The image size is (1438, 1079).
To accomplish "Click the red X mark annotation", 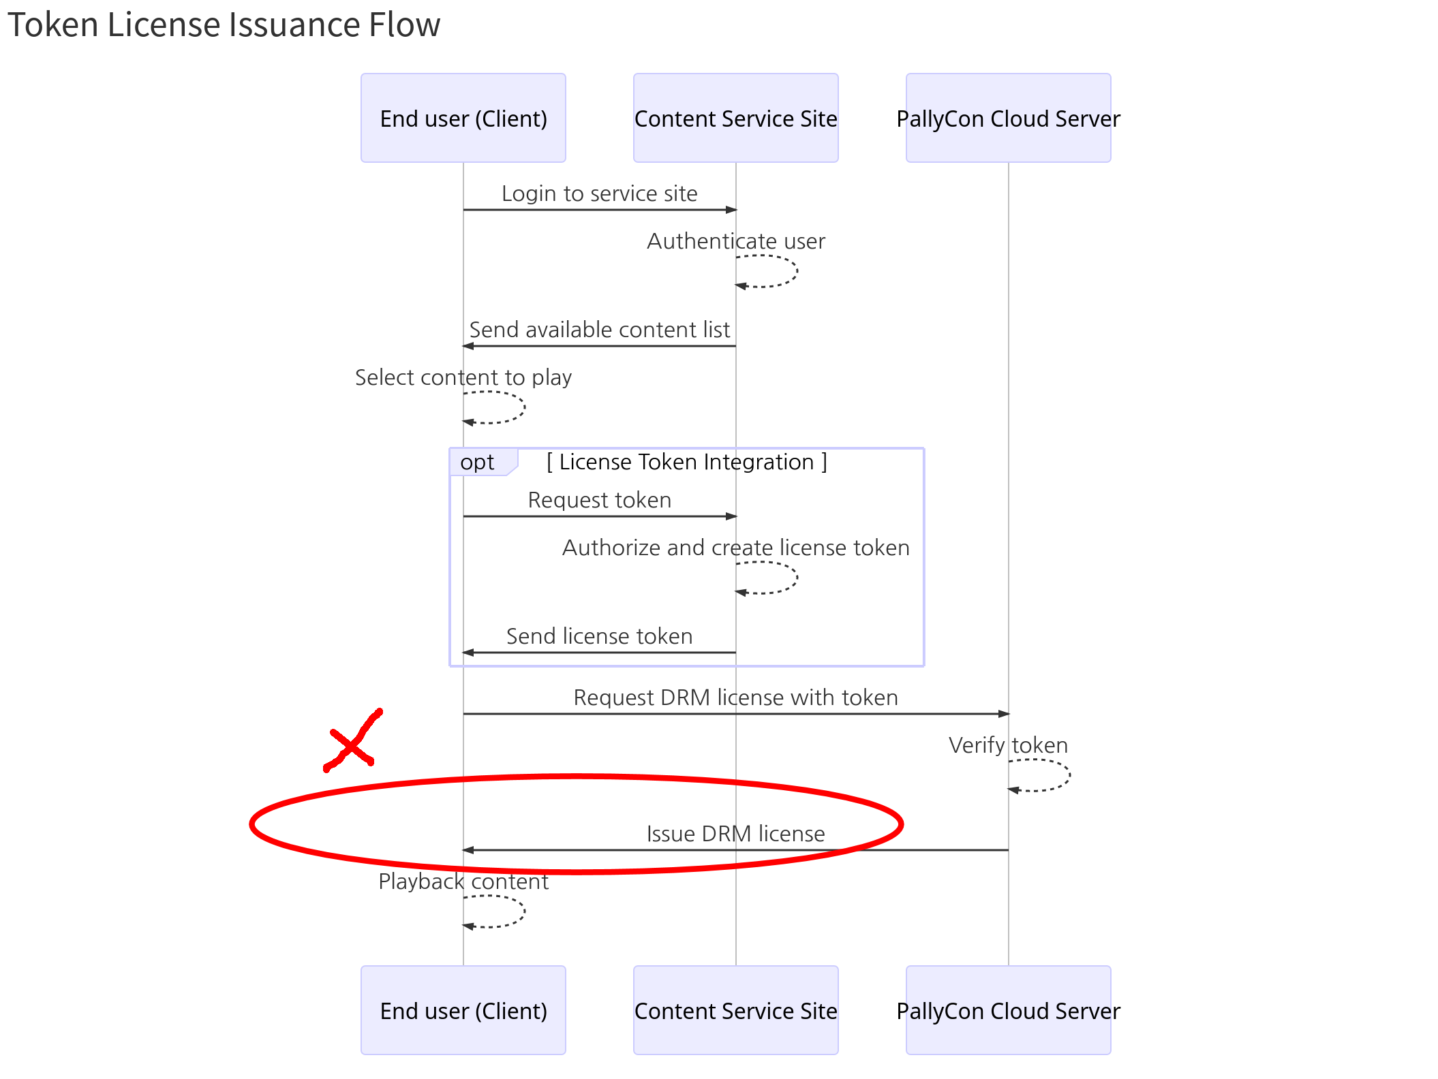I will click(352, 742).
